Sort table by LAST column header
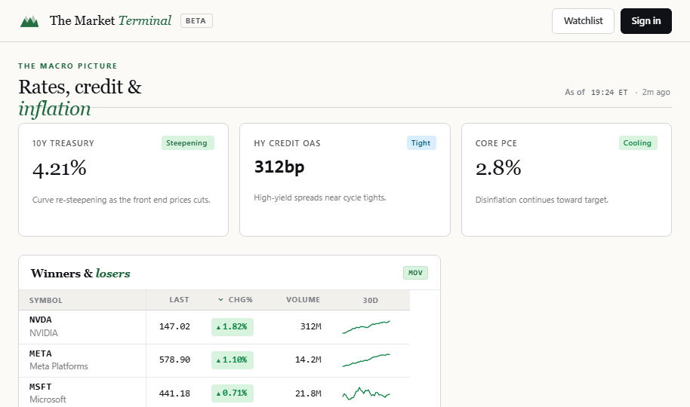Image resolution: width=690 pixels, height=407 pixels. coord(179,300)
